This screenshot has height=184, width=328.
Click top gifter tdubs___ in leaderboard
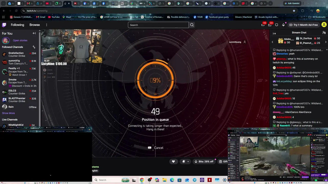(x=289, y=39)
